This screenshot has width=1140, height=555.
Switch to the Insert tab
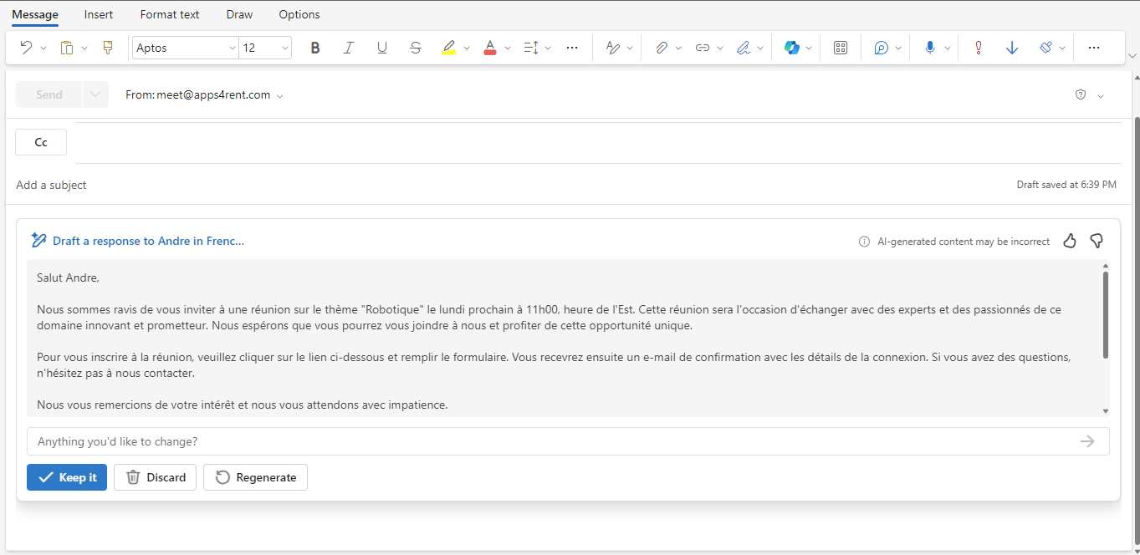pos(99,14)
